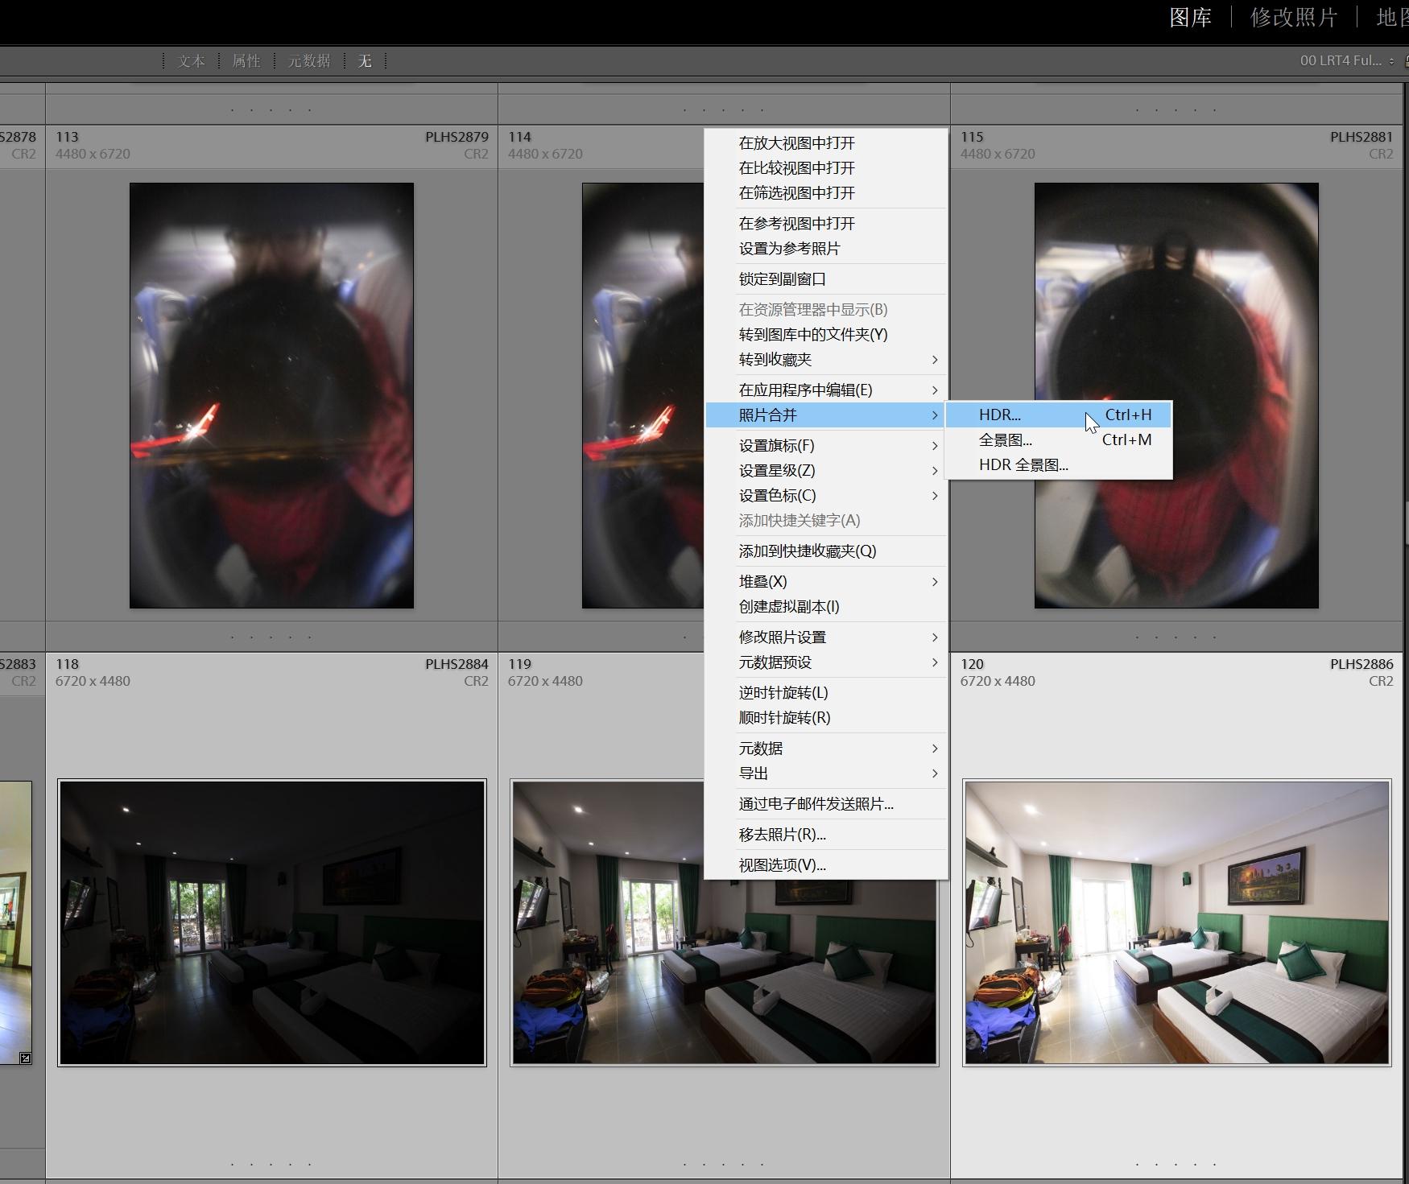Choose 全景图... panorama merge option
Image resolution: width=1409 pixels, height=1184 pixels.
click(1058, 439)
